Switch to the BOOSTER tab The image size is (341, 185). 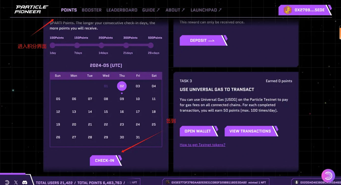92,10
